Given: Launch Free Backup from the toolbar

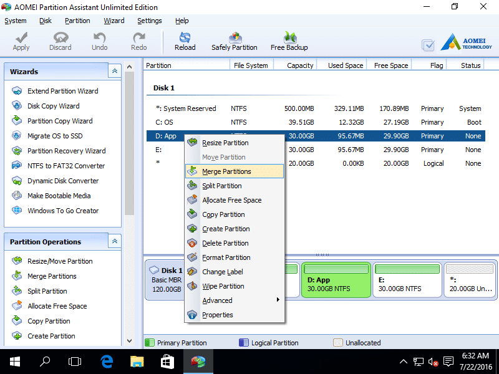Looking at the screenshot, I should tap(289, 41).
